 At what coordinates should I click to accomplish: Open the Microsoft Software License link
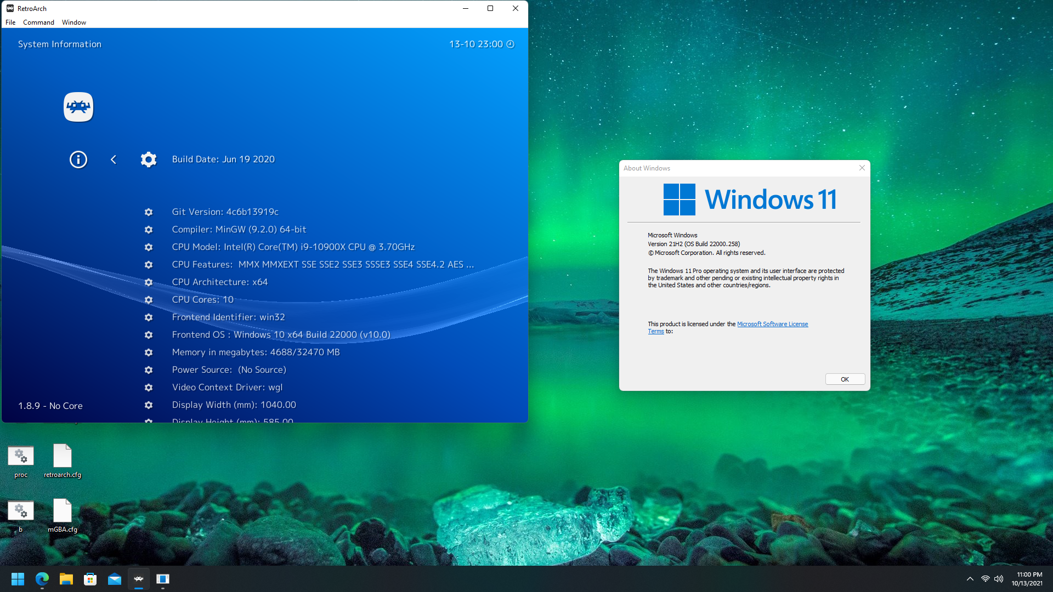click(772, 324)
